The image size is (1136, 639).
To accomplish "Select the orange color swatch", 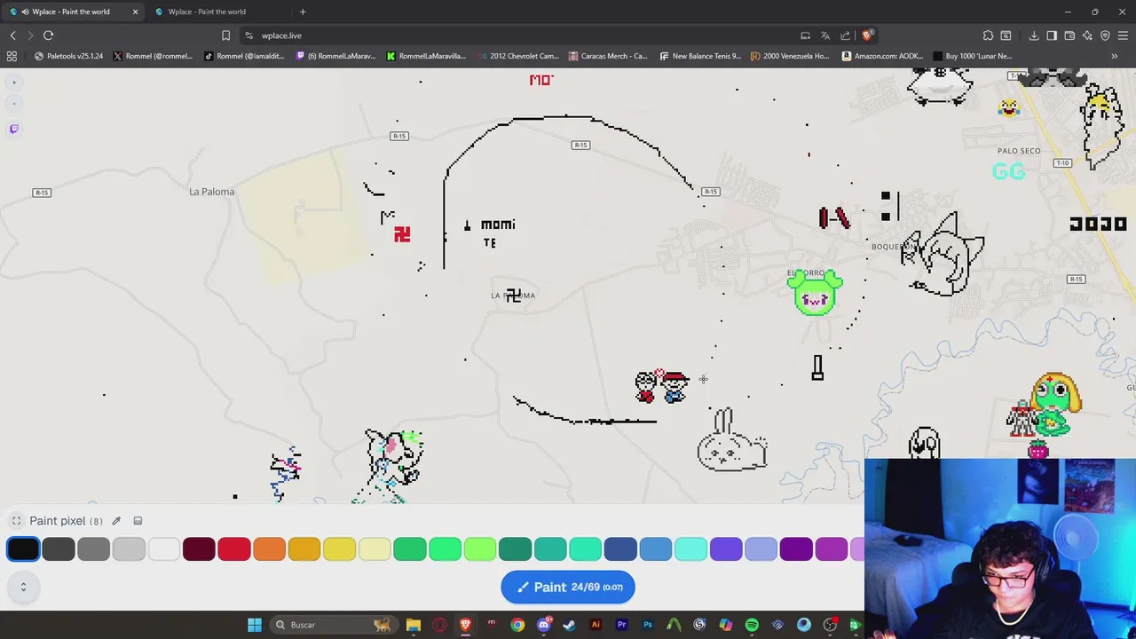I will pos(269,549).
